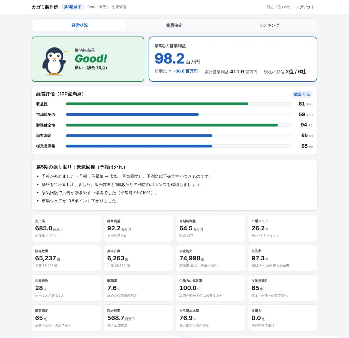The image size is (349, 338).
Task: Select the 自己資本比率 76.9% card
Action: click(211, 318)
